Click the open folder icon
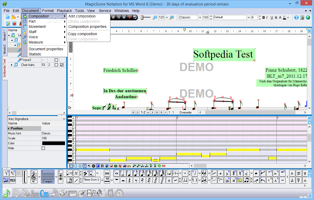The height and width of the screenshot is (200, 314). tap(13, 17)
